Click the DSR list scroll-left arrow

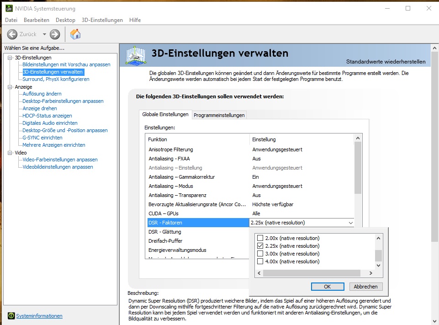click(259, 273)
